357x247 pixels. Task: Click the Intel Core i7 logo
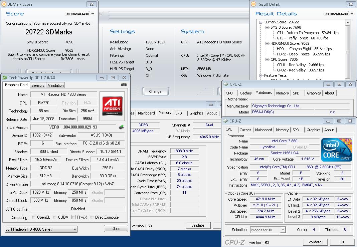(x=337, y=149)
